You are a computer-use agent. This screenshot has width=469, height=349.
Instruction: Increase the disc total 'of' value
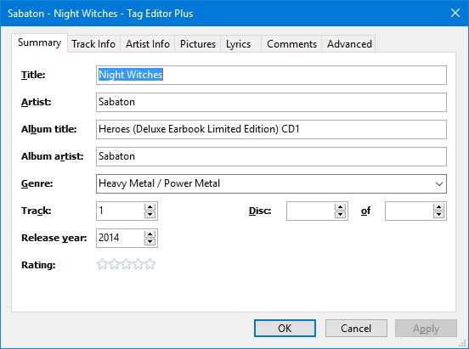coord(438,207)
